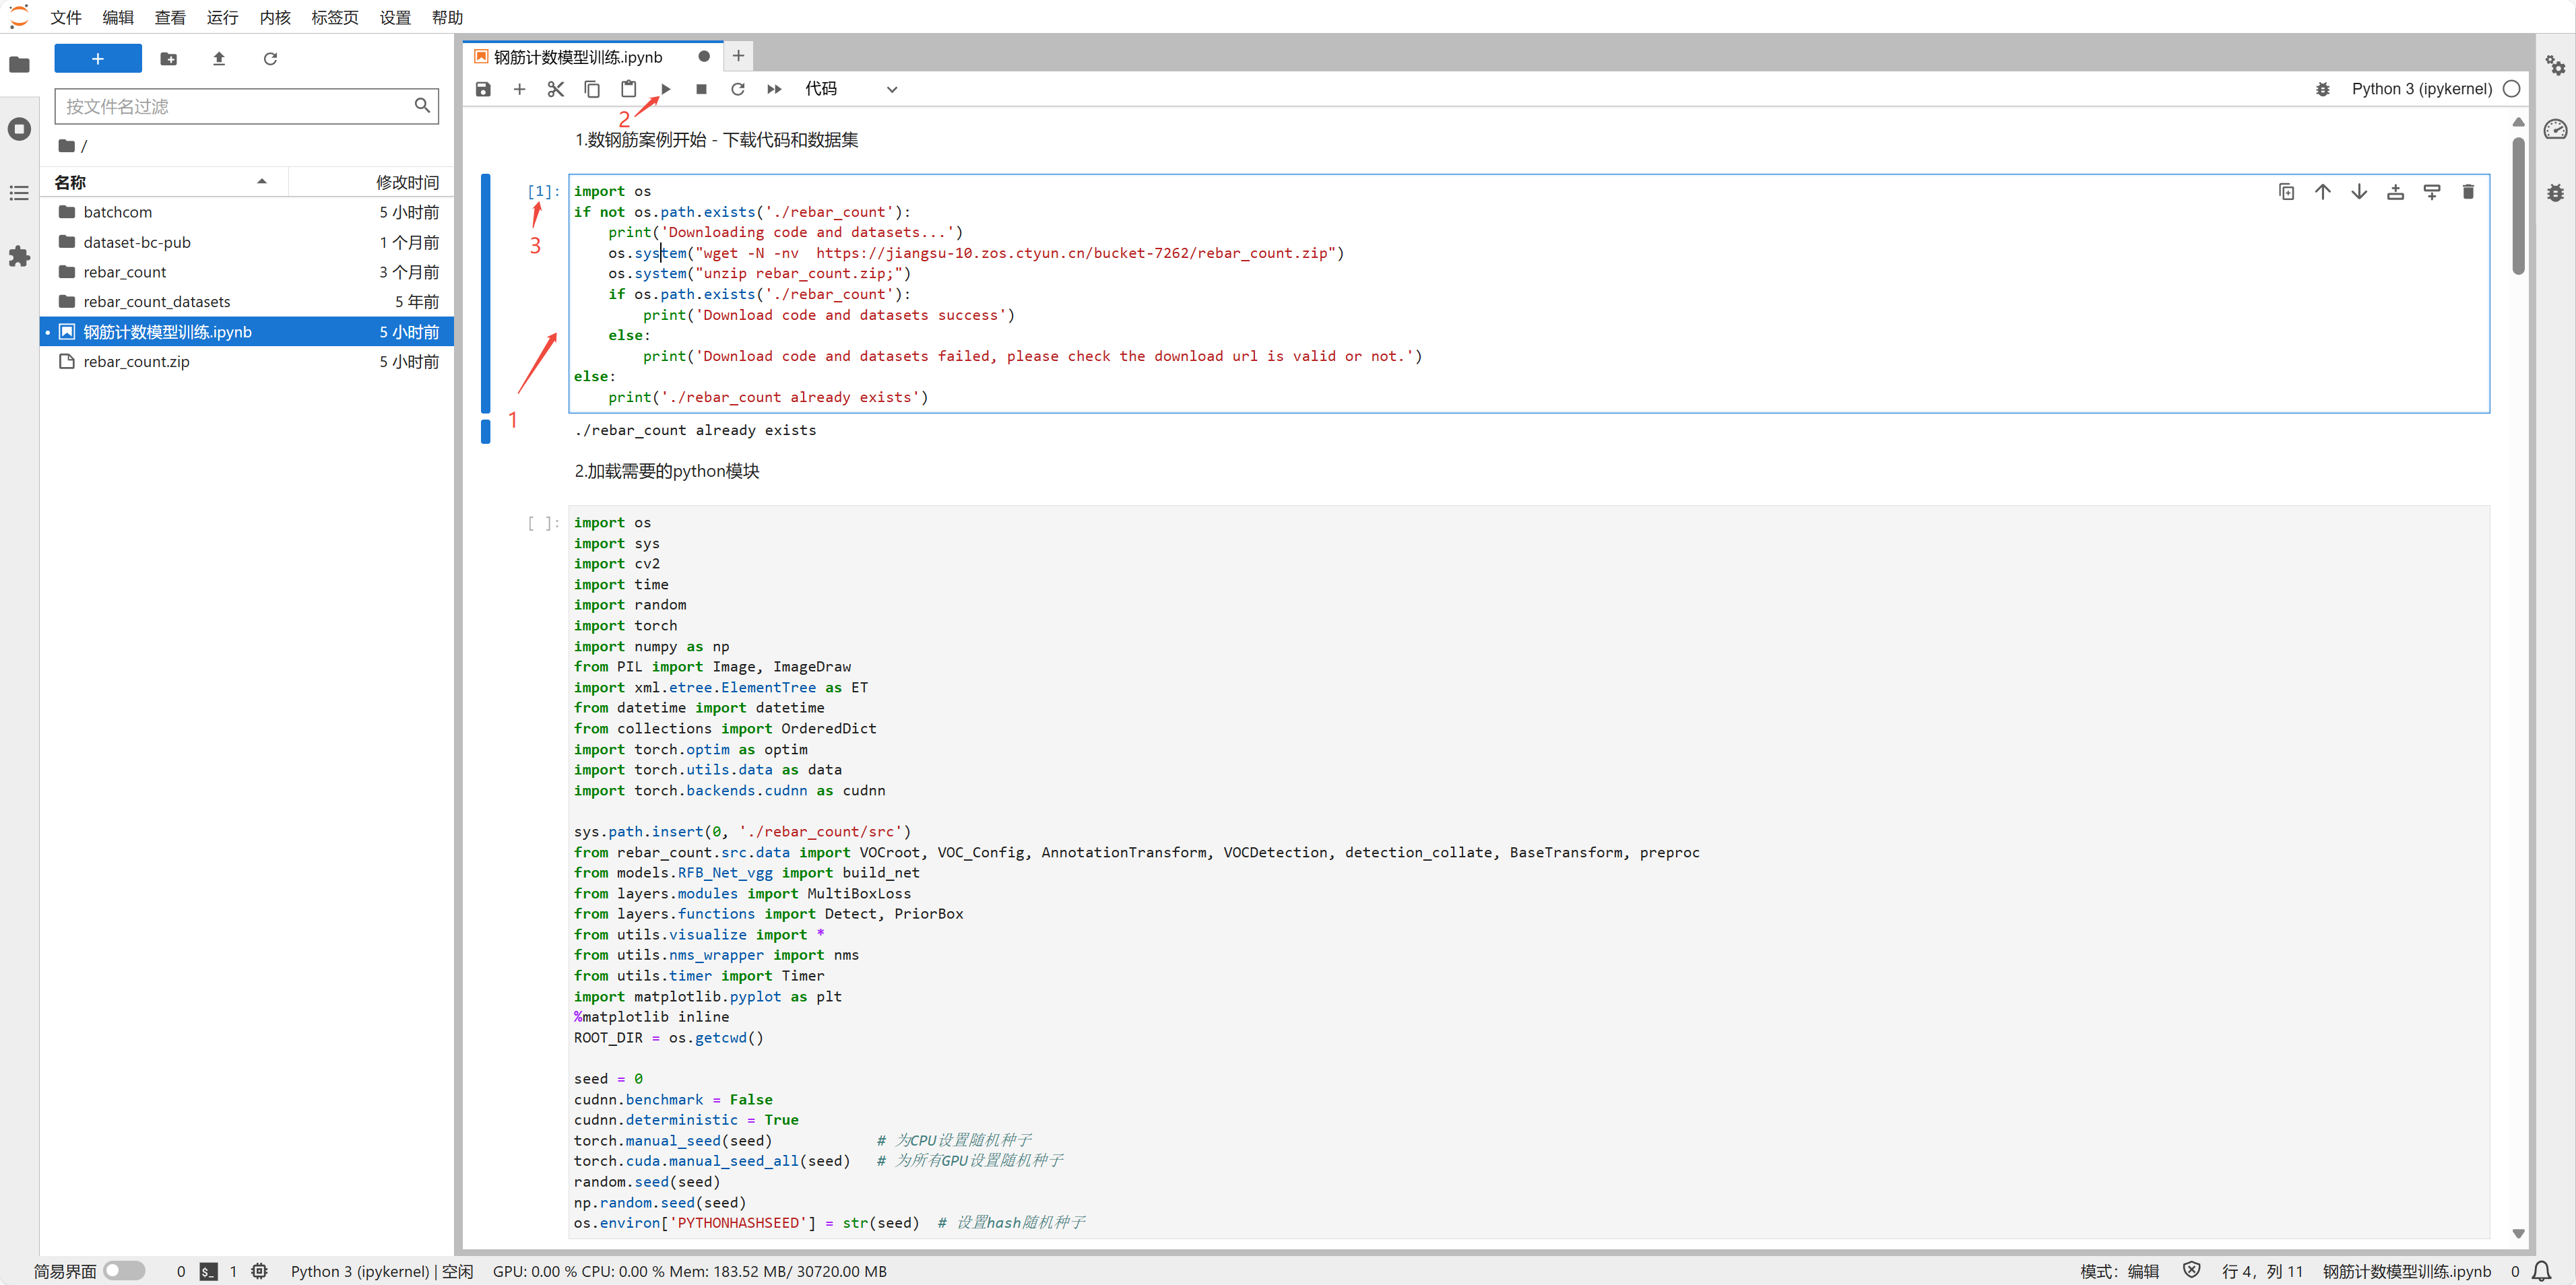Click the blue new launcher plus button
2576x1285 pixels.
pyautogui.click(x=98, y=59)
